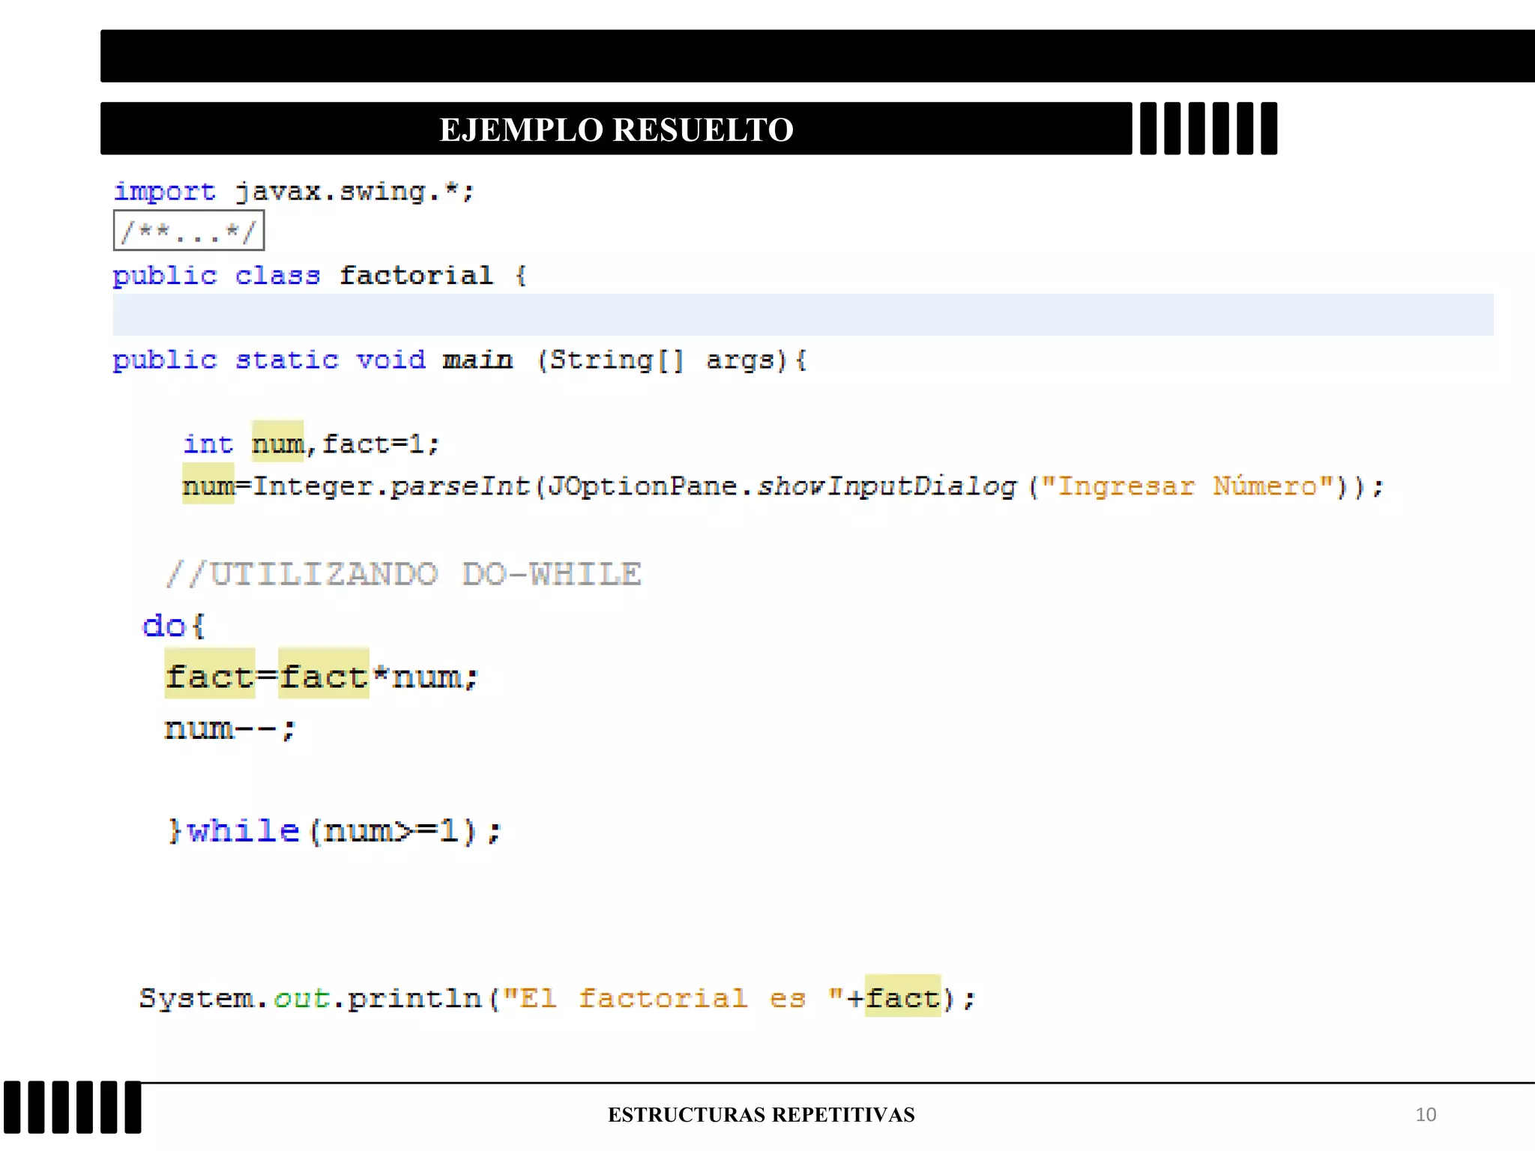Click the //UTILIZANDO DO-WHILE comment

click(x=403, y=574)
